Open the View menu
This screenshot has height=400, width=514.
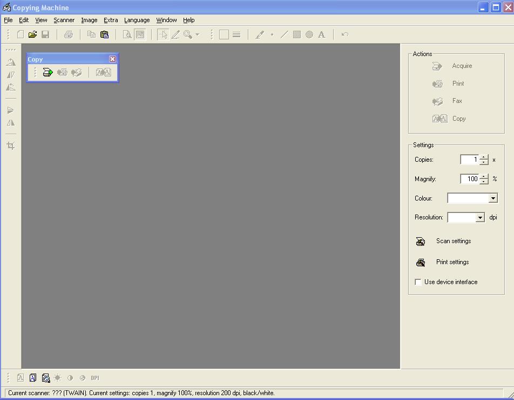(x=41, y=20)
